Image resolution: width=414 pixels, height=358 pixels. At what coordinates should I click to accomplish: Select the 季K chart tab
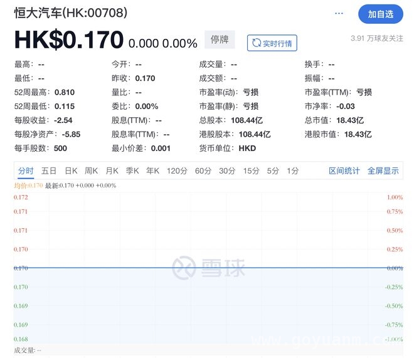pyautogui.click(x=132, y=171)
